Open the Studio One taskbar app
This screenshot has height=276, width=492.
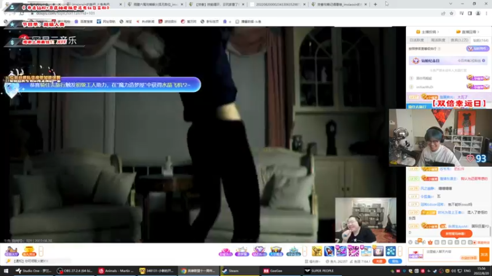coord(34,270)
